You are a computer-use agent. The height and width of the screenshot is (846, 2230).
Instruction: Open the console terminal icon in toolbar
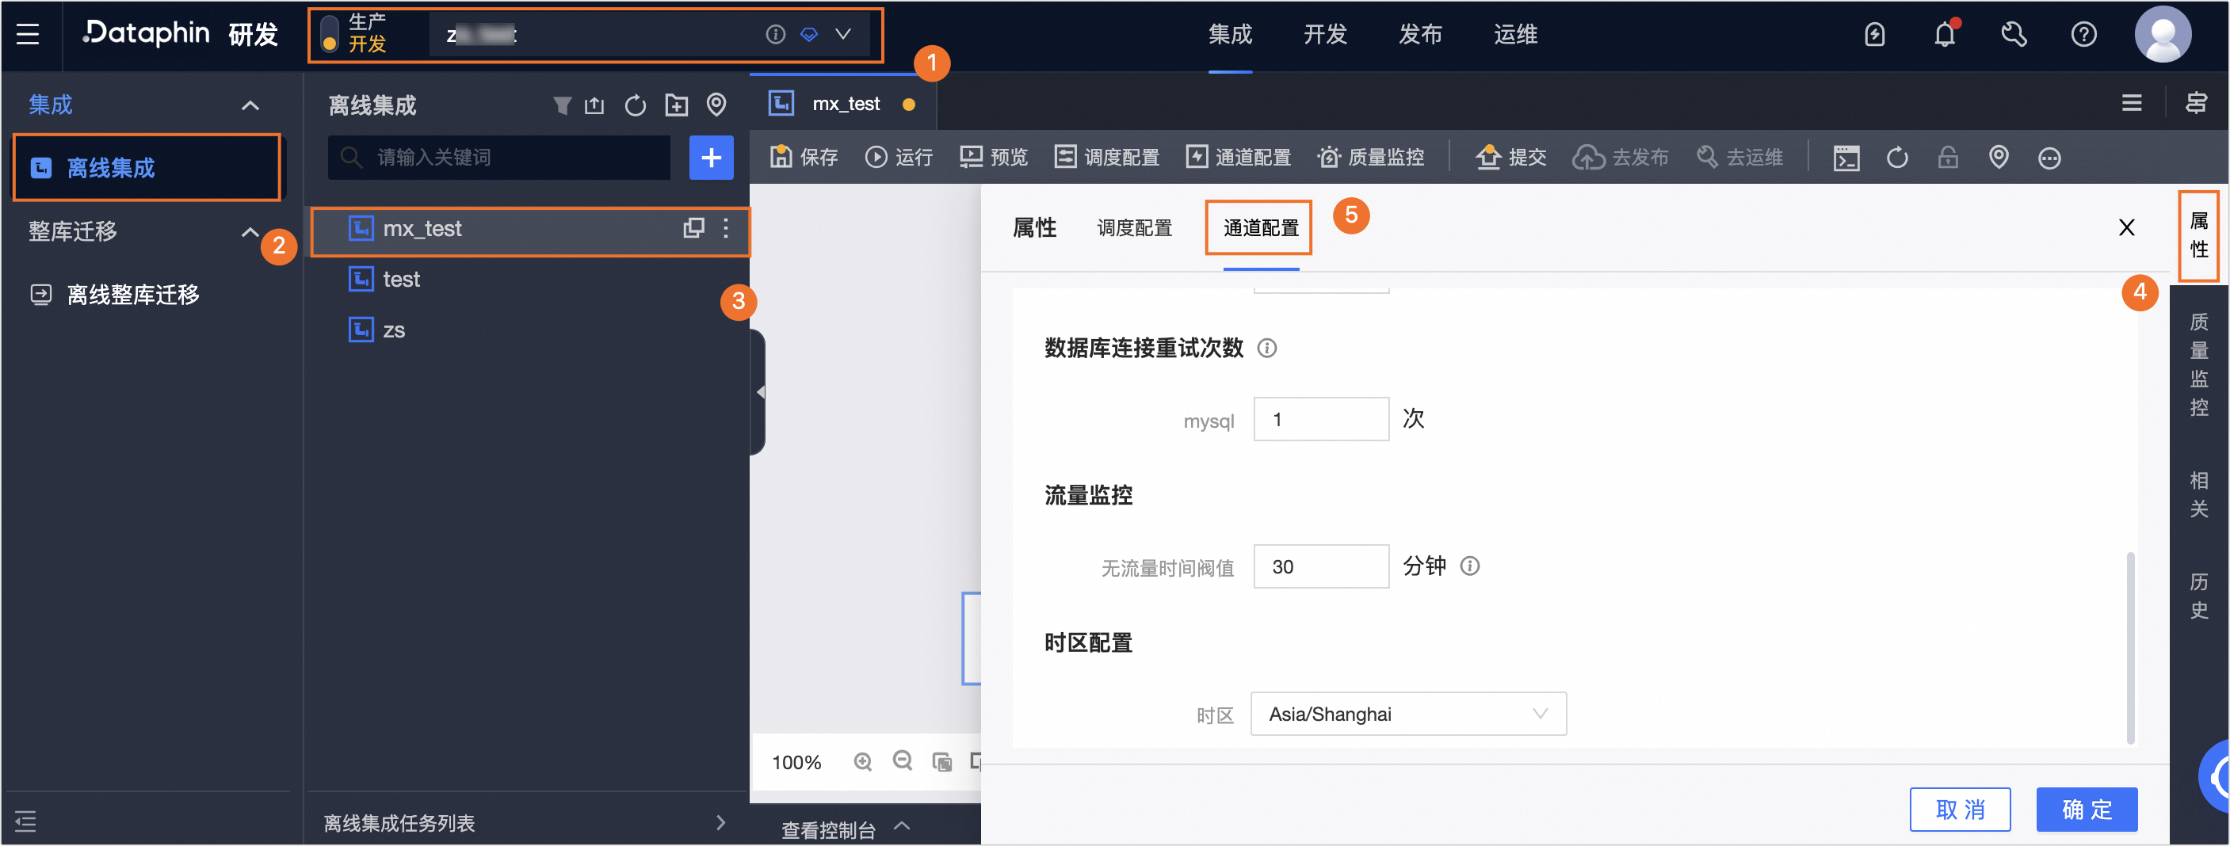[x=1846, y=158]
